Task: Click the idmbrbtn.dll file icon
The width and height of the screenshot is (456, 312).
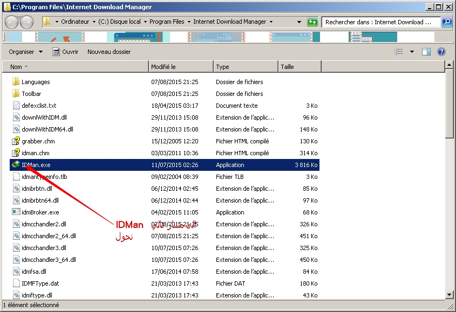Action: coord(16,189)
